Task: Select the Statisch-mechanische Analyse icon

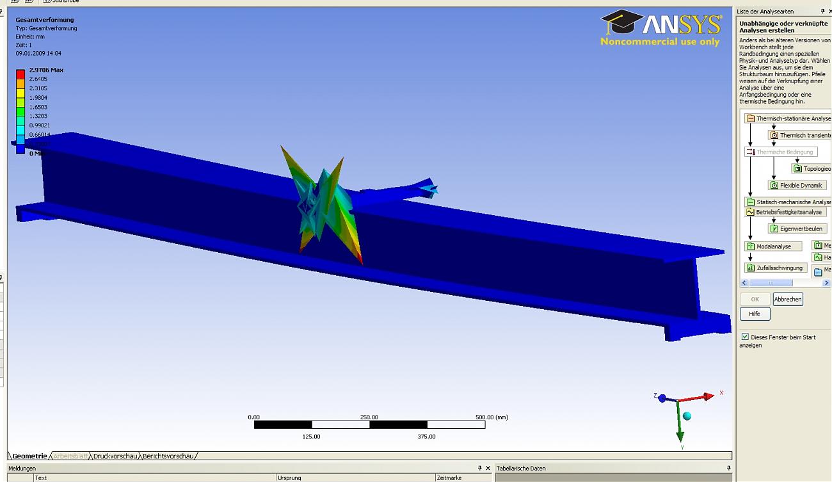Action: tap(751, 202)
